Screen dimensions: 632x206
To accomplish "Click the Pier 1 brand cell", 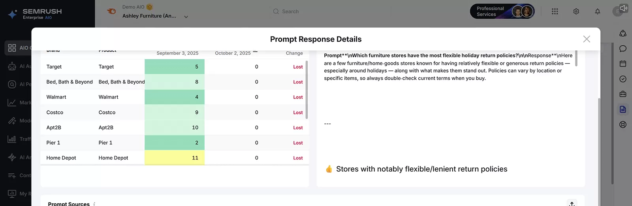I will [53, 143].
